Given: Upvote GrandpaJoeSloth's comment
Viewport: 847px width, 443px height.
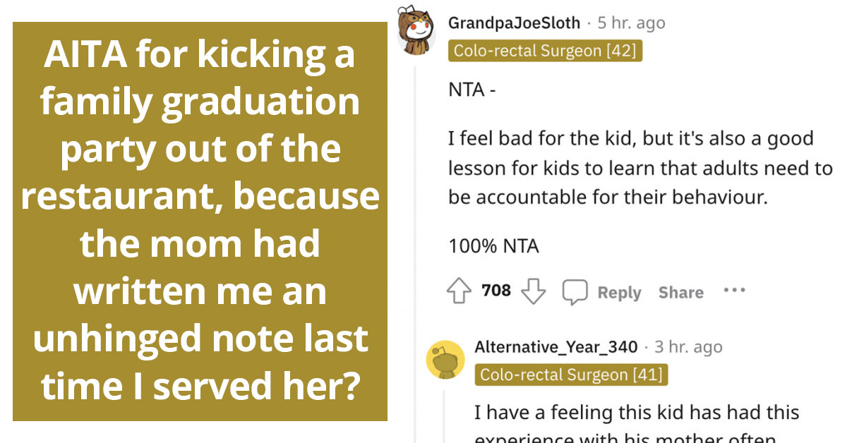Looking at the screenshot, I should click(x=460, y=290).
